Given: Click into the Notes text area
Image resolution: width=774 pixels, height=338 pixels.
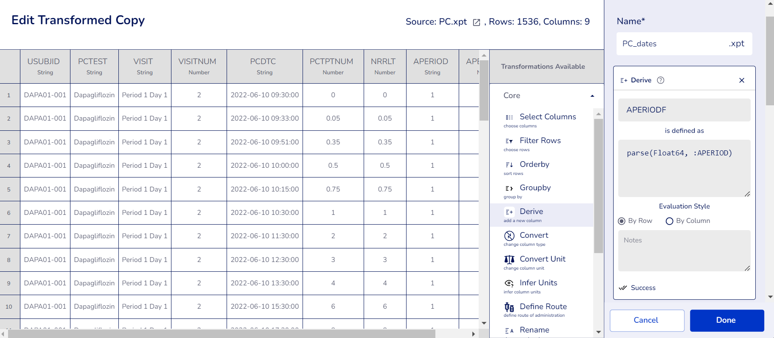Looking at the screenshot, I should coord(684,251).
